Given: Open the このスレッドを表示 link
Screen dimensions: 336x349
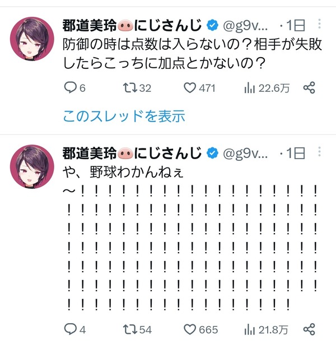Looking at the screenshot, I should point(124,116).
